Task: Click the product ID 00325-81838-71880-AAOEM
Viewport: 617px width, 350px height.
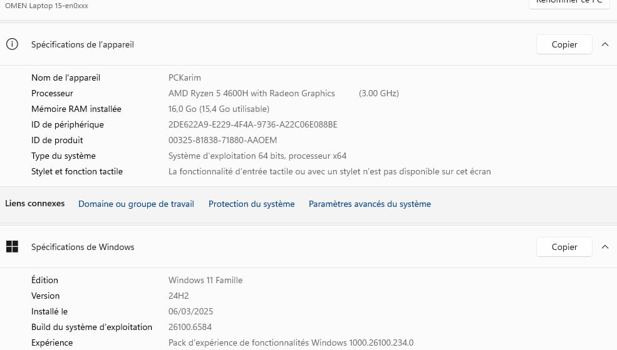Action: (222, 140)
